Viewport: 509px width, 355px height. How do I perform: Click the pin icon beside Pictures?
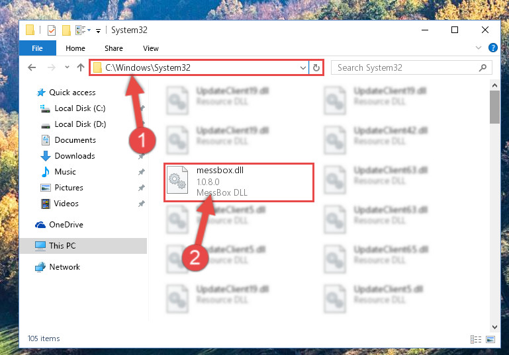point(141,188)
